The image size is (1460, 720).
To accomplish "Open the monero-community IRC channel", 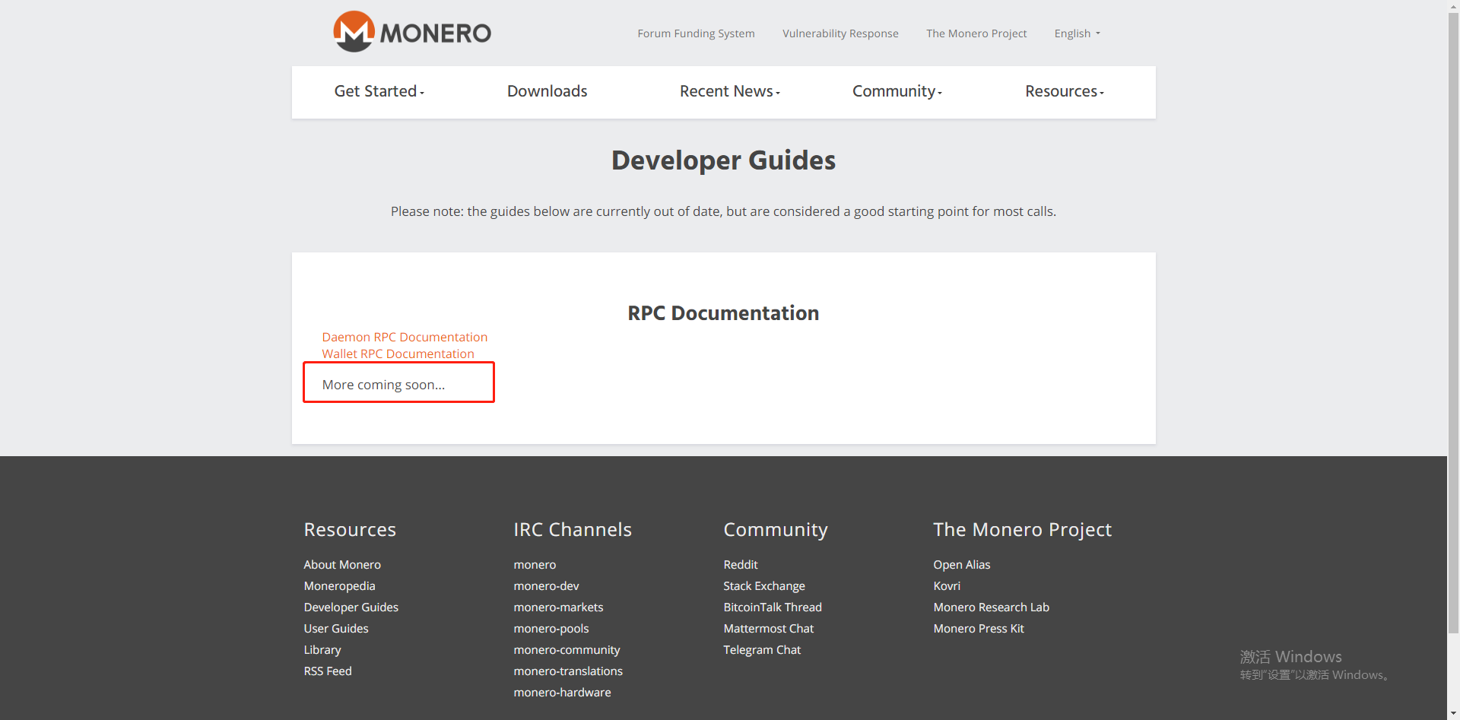I will (x=567, y=650).
